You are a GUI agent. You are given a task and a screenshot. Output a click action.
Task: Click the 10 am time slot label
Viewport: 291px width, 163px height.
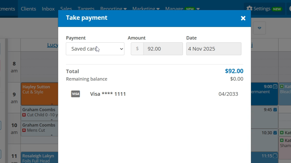[14, 129]
